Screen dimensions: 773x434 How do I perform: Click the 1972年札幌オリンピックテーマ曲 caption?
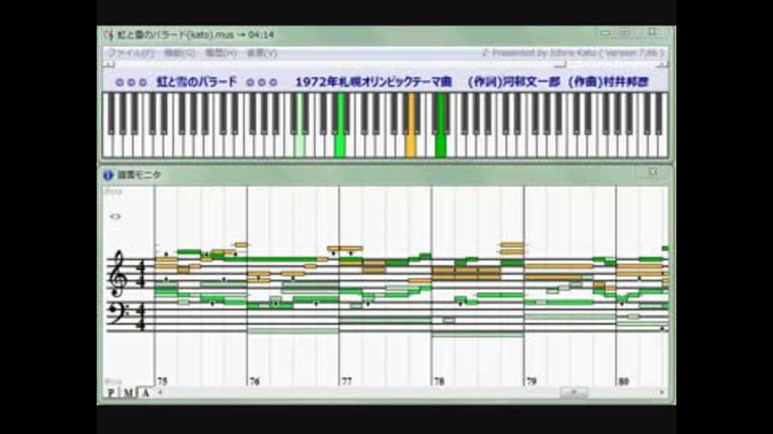pos(374,82)
